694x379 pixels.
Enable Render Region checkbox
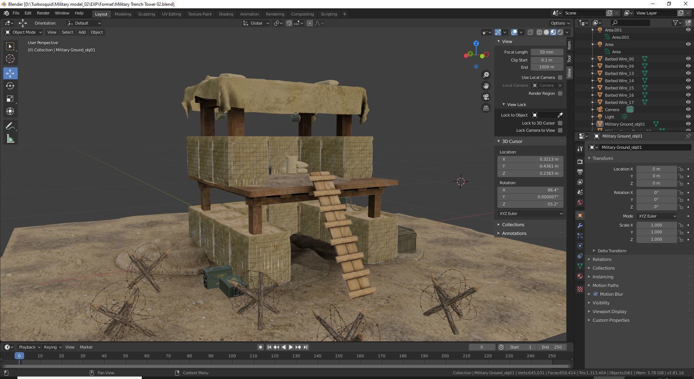tap(560, 93)
